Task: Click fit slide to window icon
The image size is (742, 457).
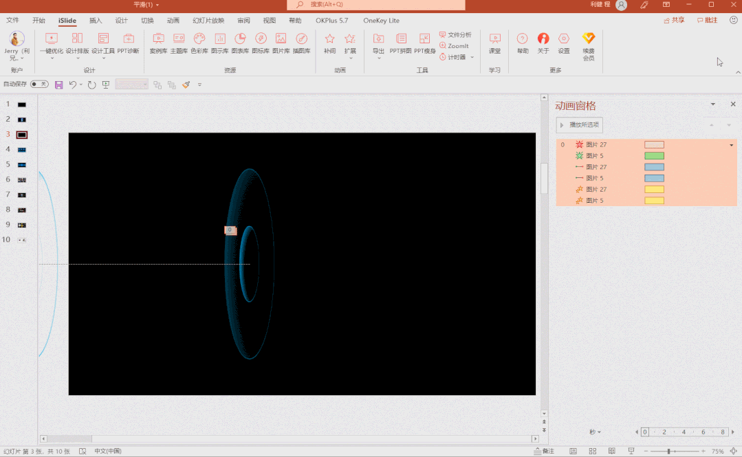Action: coord(734,452)
